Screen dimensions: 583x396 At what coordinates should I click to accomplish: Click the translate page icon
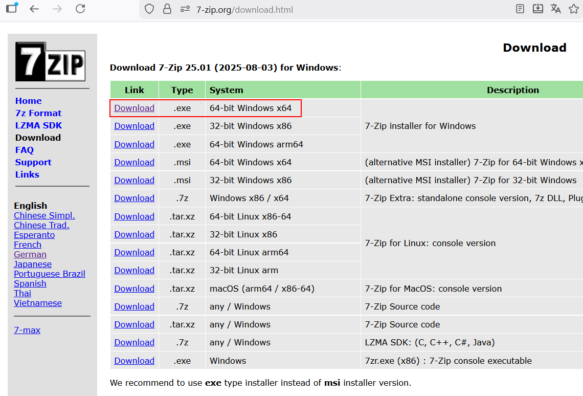(555, 9)
